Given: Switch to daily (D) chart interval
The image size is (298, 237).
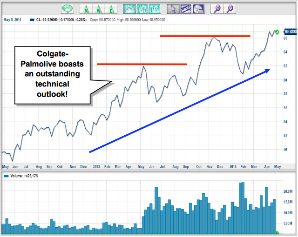Looking at the screenshot, I should 111,8.
